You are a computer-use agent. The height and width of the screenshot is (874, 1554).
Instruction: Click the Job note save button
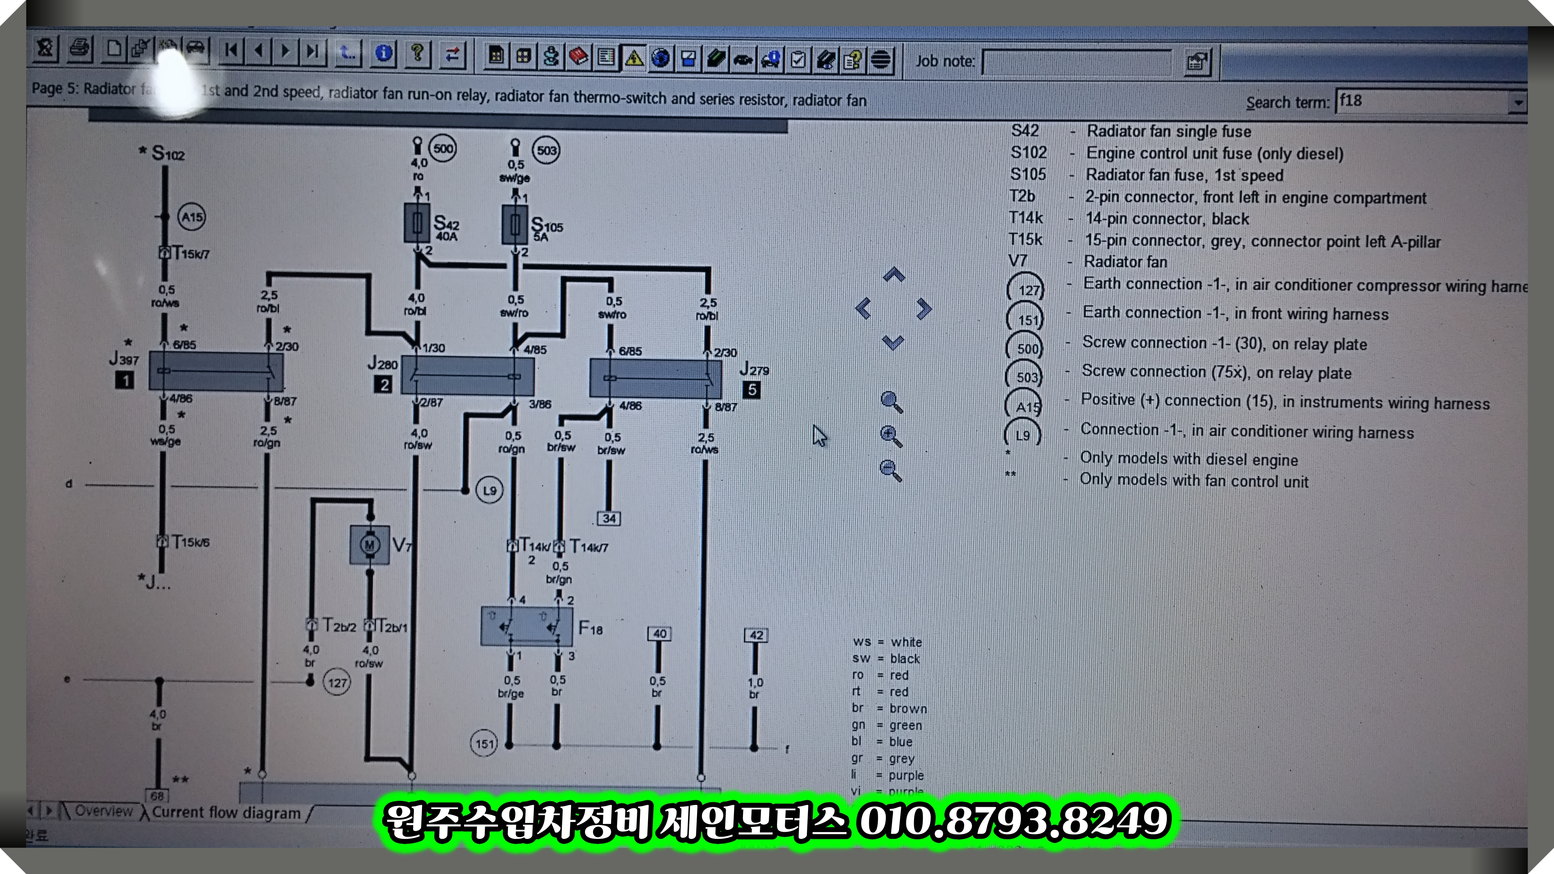pos(1197,63)
